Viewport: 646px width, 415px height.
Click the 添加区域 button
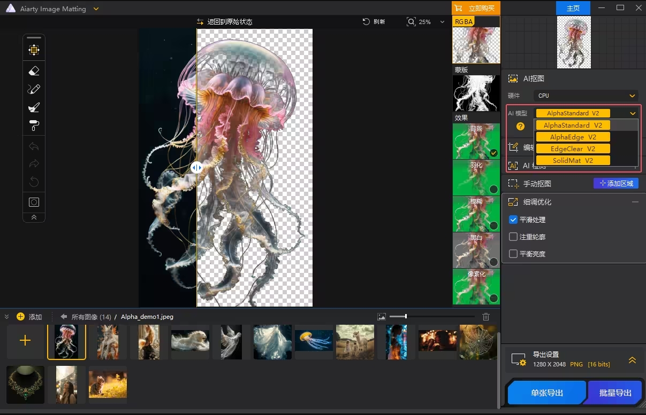click(x=615, y=183)
